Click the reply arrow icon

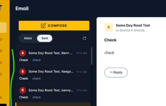coord(111,72)
